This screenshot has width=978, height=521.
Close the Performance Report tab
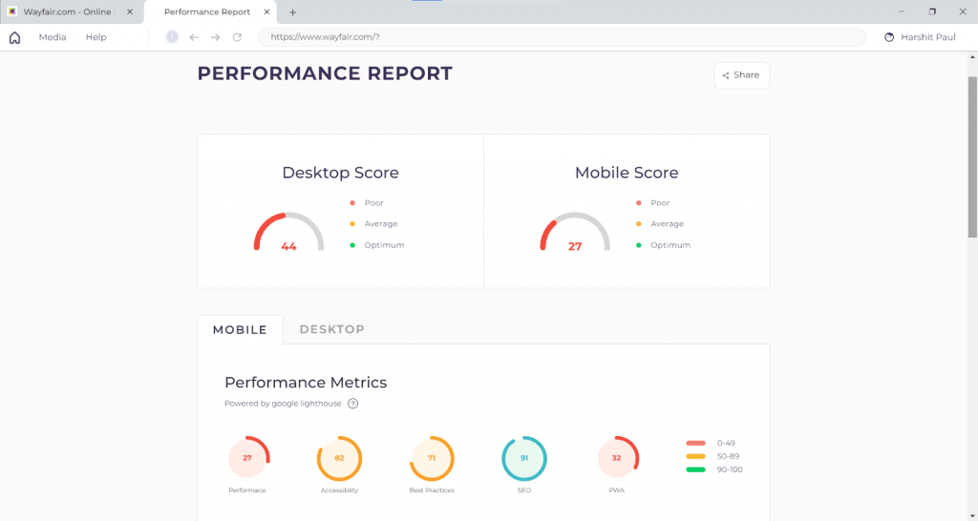[x=267, y=11]
